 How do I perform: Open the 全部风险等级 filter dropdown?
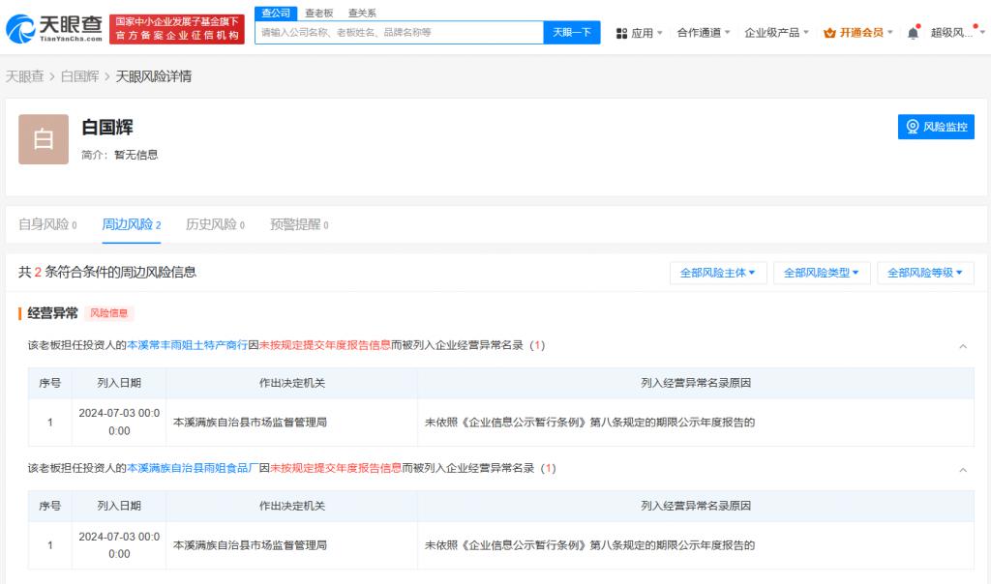925,273
